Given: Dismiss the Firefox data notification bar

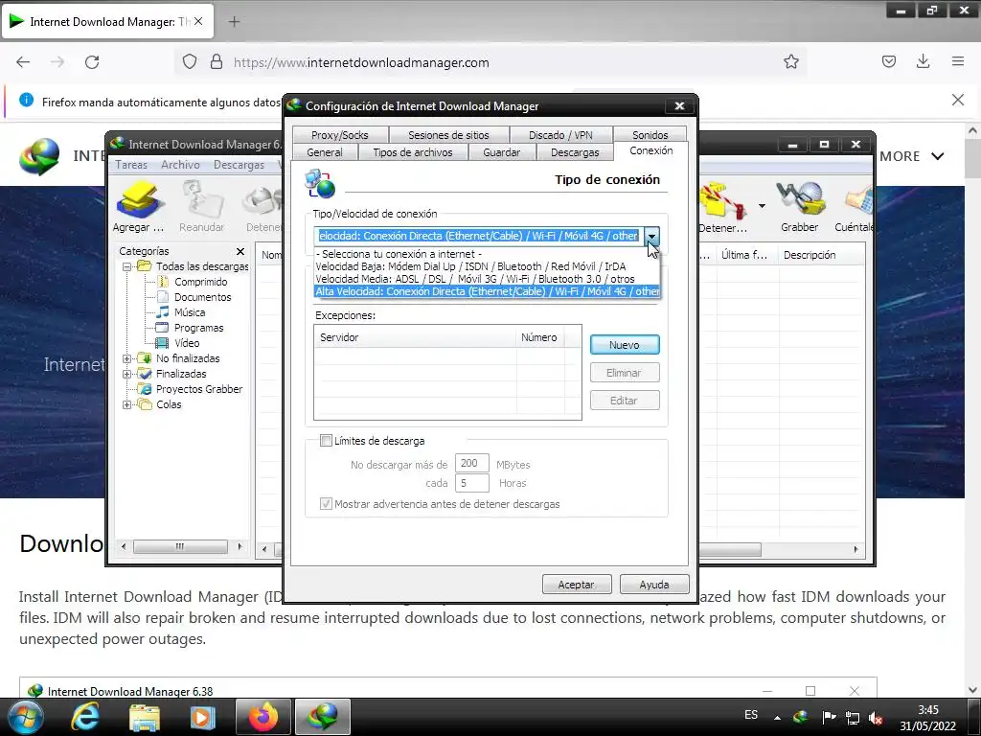Looking at the screenshot, I should (958, 100).
